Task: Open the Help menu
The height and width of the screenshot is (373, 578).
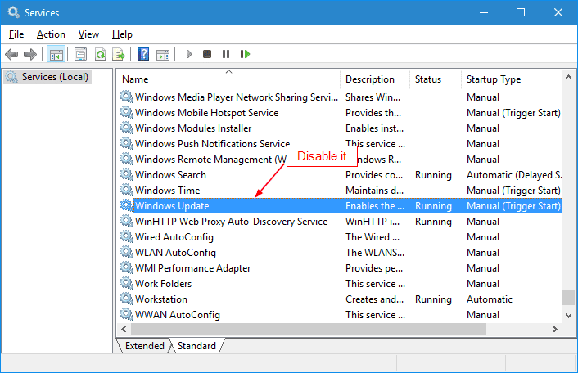Action: (122, 34)
